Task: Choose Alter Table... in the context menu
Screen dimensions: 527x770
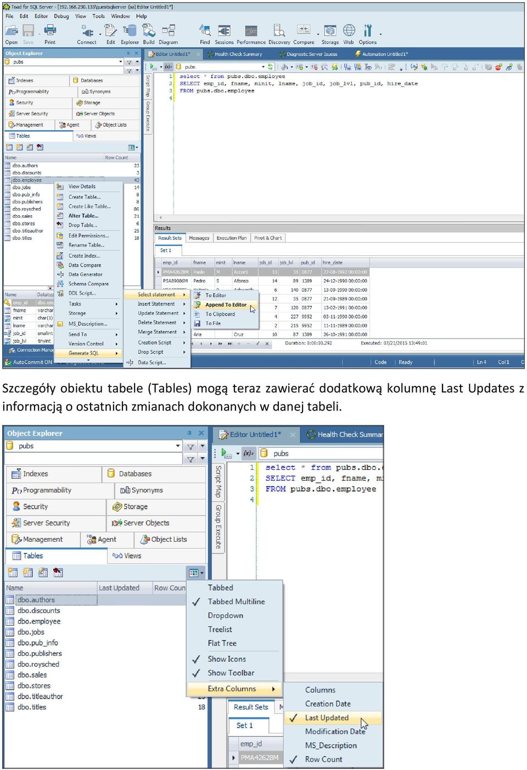Action: pyautogui.click(x=88, y=216)
